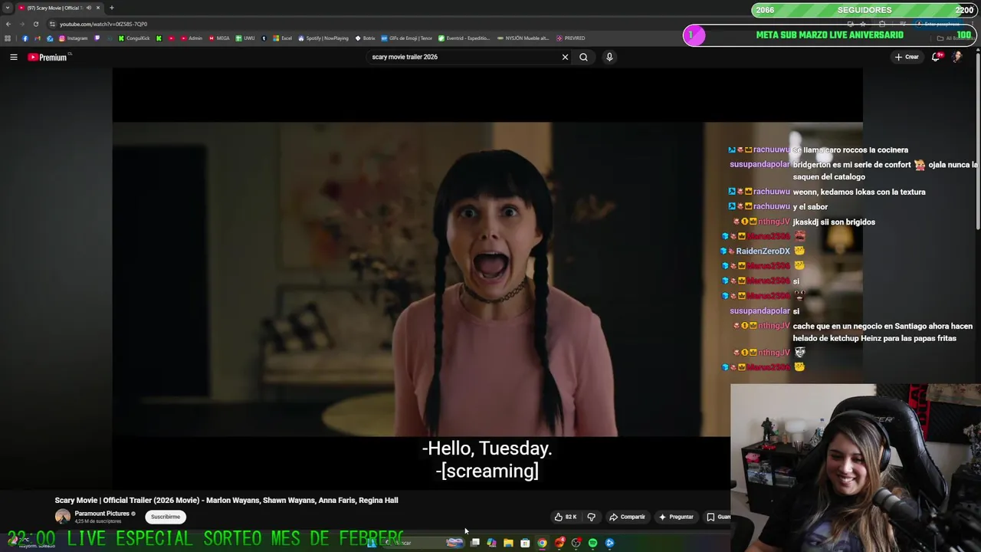981x552 pixels.
Task: Clear the search box with the X
Action: coord(565,57)
